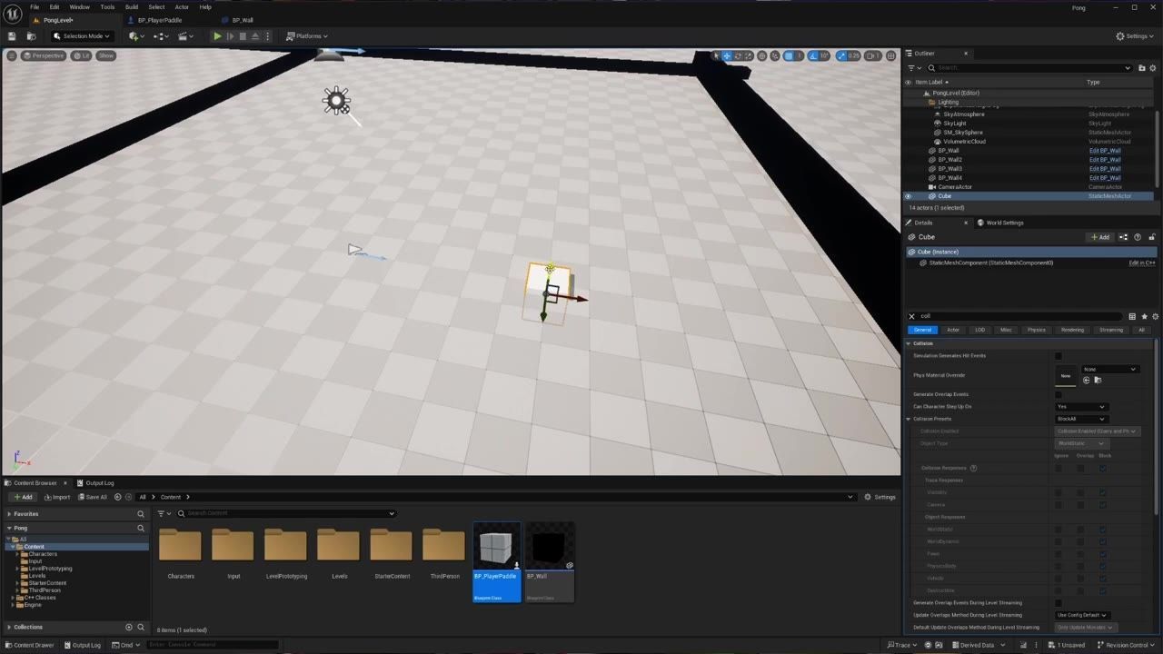1163x654 pixels.
Task: Open the Can Character Step Up On dropdown
Action: [1080, 407]
